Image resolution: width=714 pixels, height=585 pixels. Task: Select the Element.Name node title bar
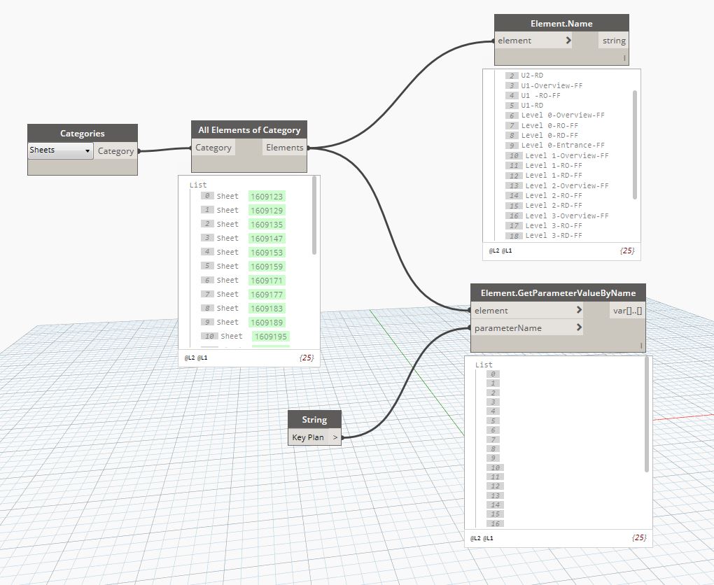coord(561,23)
